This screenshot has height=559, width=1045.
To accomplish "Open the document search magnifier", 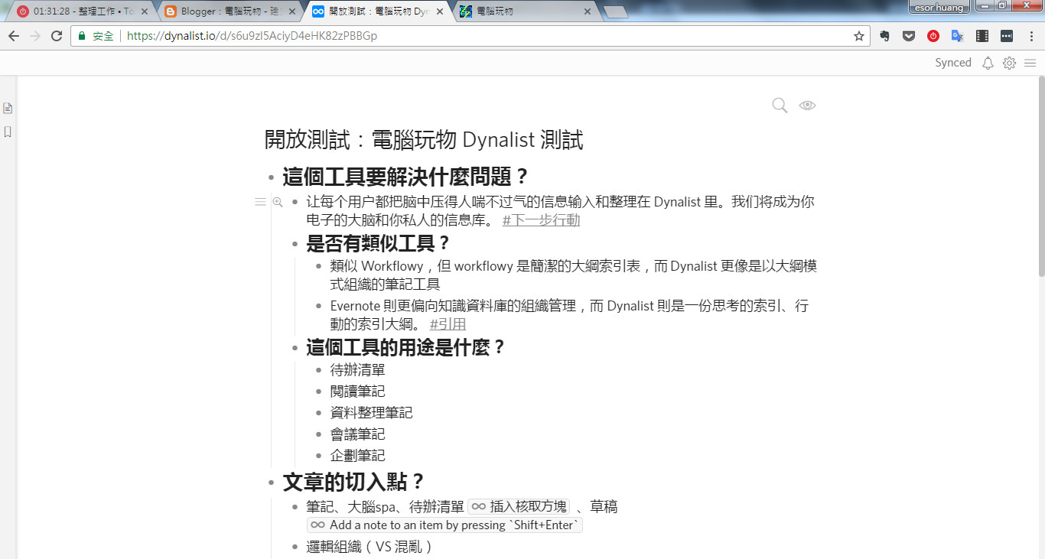I will click(x=780, y=106).
